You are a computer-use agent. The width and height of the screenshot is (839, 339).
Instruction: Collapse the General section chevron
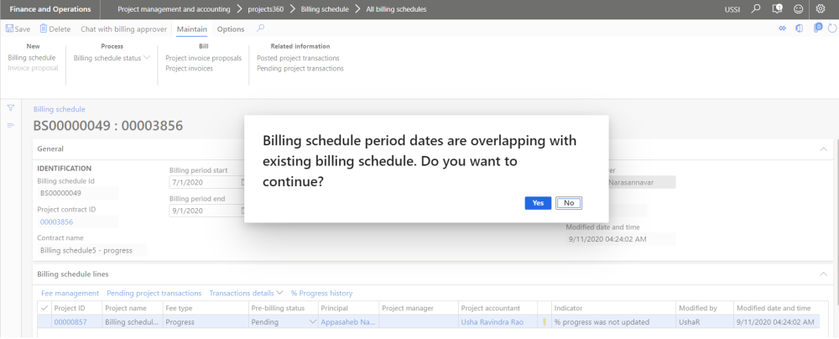coord(821,149)
